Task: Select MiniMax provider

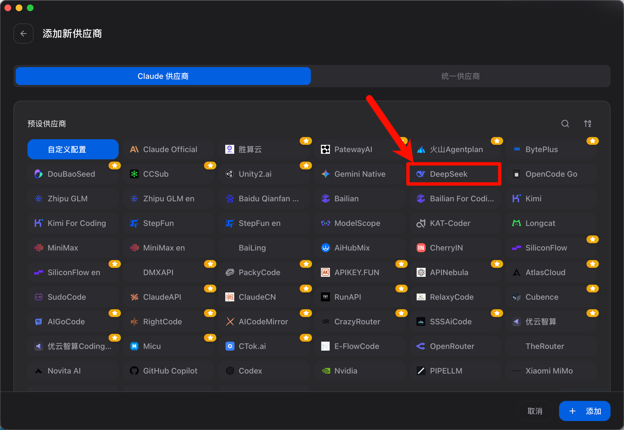Action: tap(73, 248)
